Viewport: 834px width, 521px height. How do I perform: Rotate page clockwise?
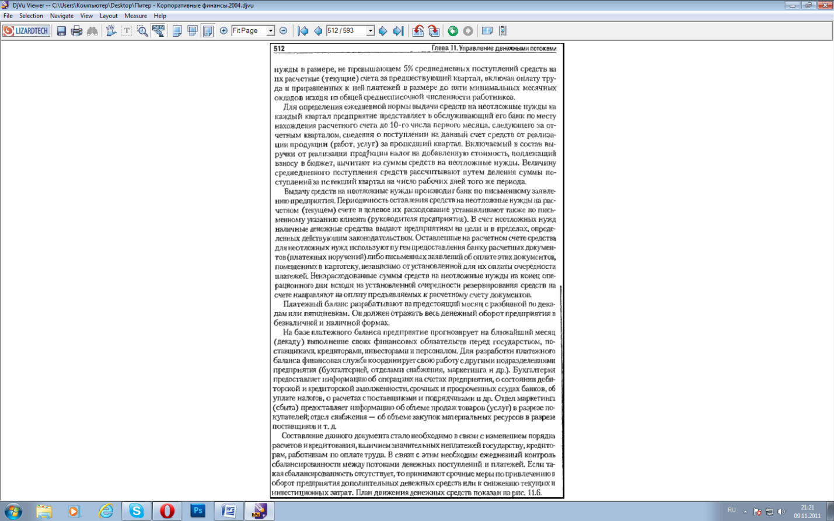point(434,31)
